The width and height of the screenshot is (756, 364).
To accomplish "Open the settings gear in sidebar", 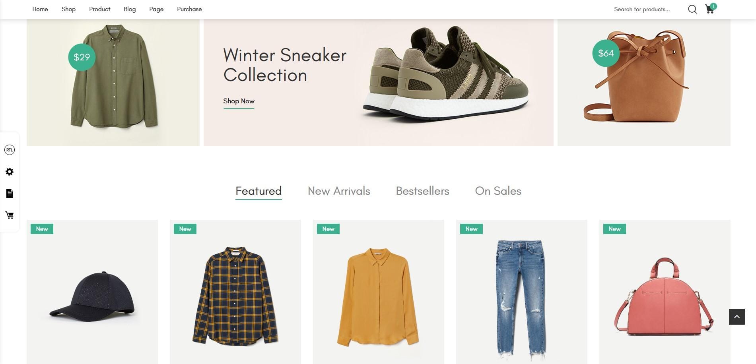I will [10, 172].
